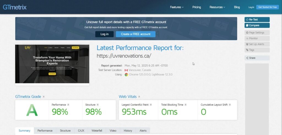
Task: Switch to the Performance tab
Action: tap(45, 131)
